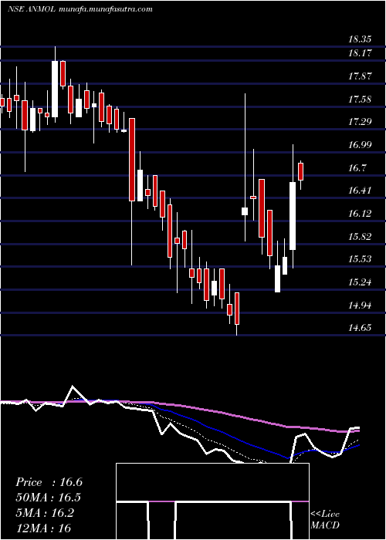Click the <<Live MACD label
Viewport: 386px width, 540px height.
(x=325, y=519)
